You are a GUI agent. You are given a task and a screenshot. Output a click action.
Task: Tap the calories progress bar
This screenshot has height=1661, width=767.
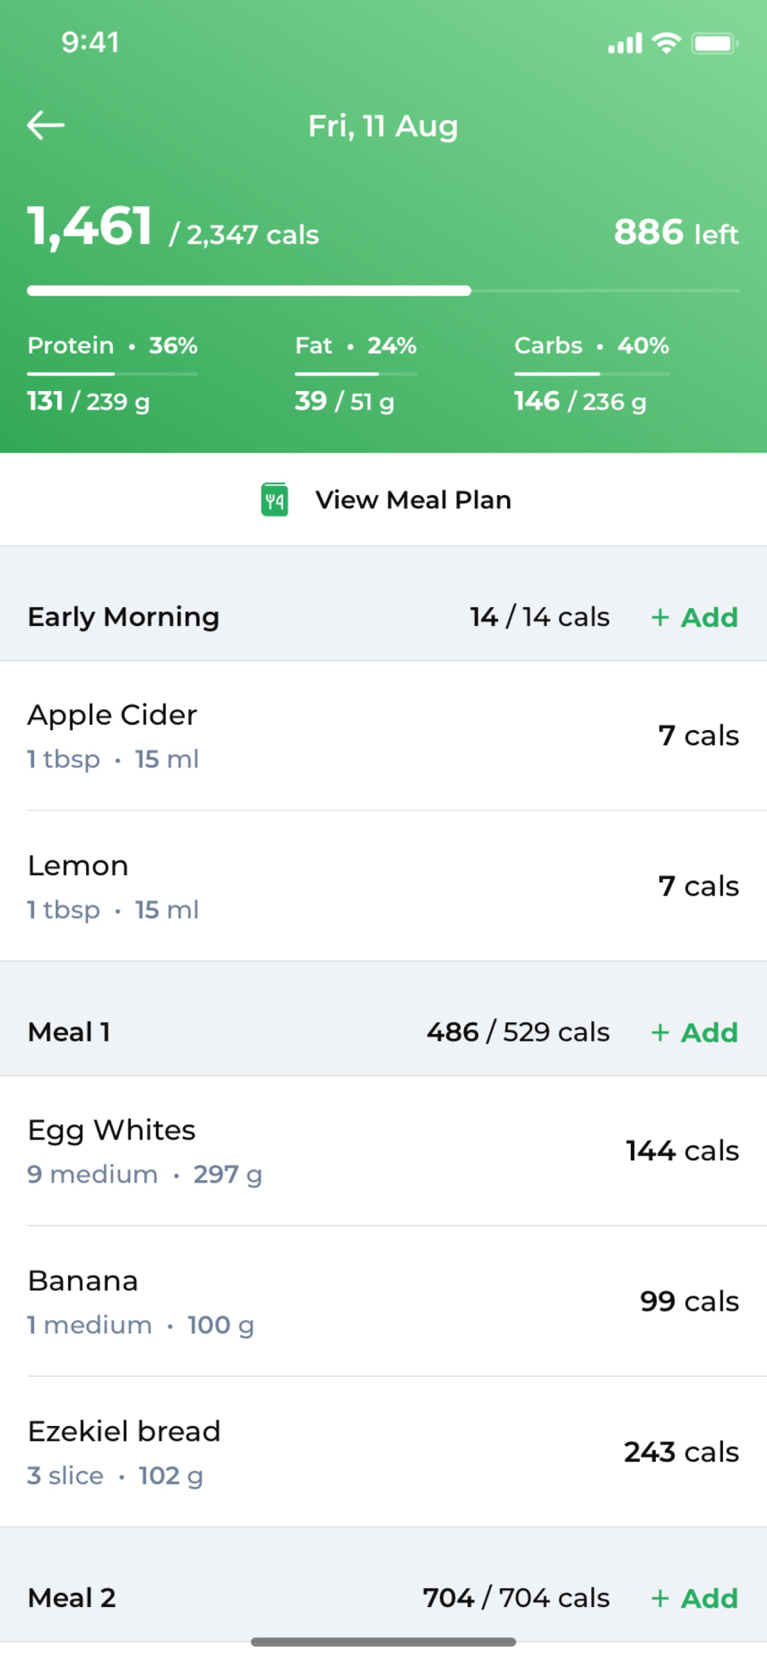[x=383, y=291]
